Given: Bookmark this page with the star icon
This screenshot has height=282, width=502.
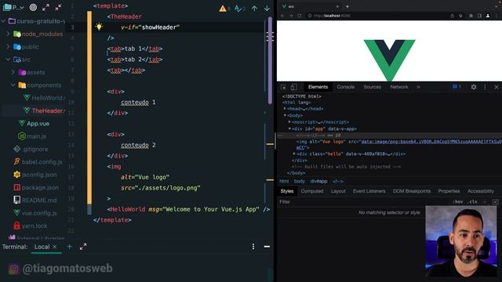Looking at the screenshot, I should (460, 16).
